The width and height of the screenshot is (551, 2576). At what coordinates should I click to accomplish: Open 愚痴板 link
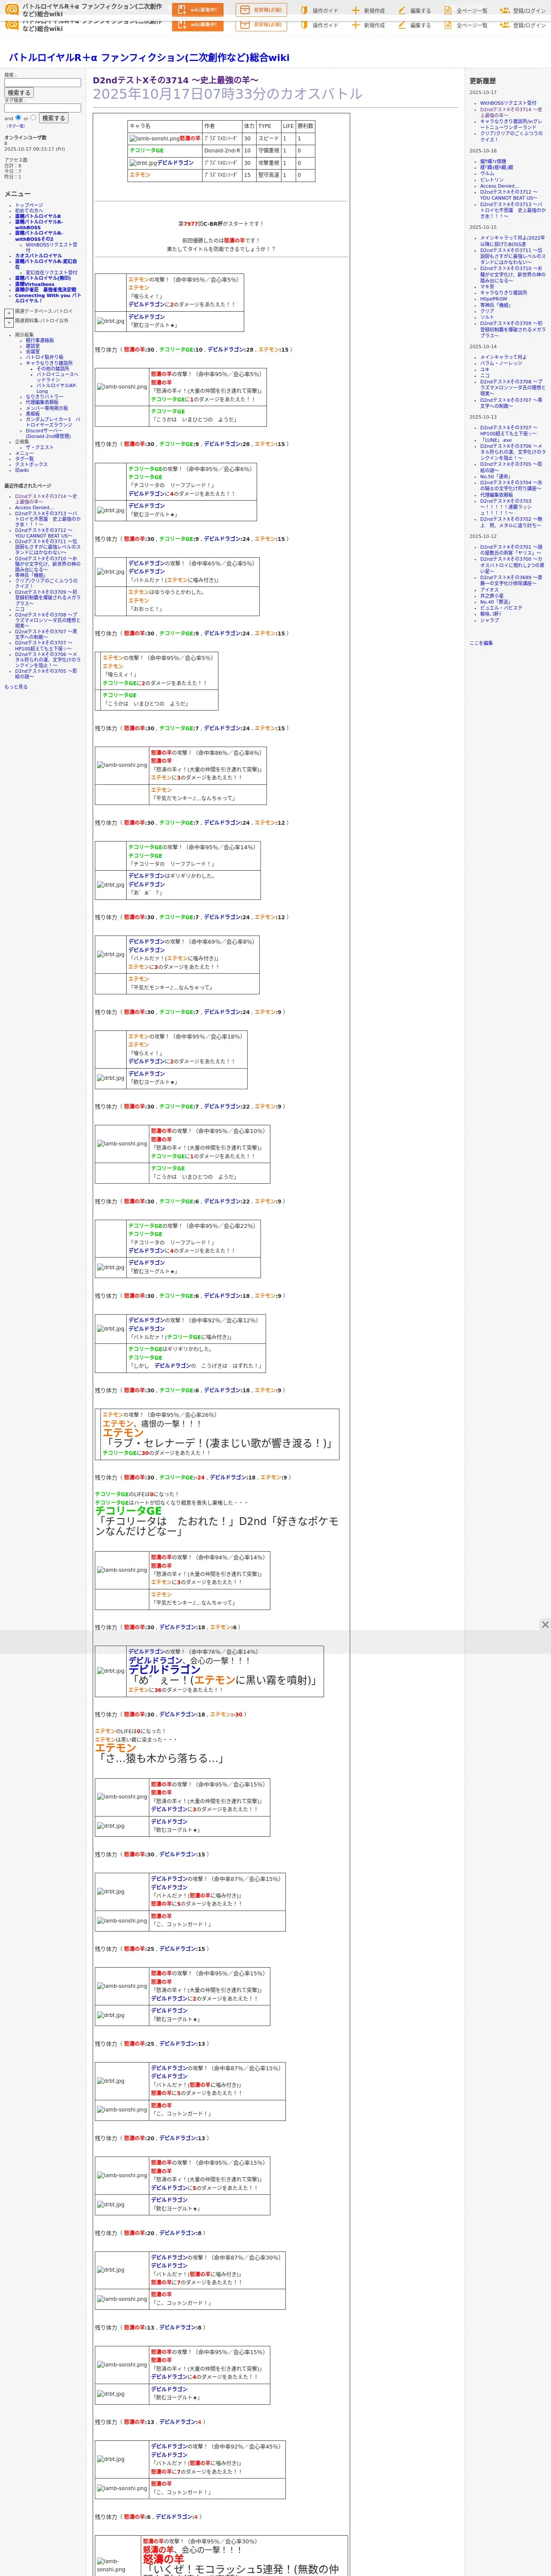click(x=33, y=414)
